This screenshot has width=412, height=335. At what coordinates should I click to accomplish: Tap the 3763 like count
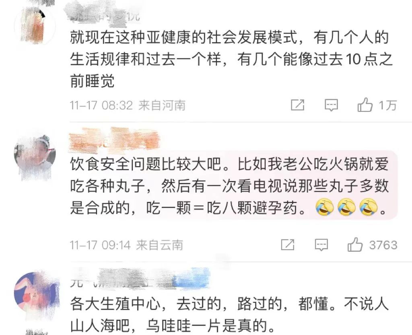coord(383,245)
